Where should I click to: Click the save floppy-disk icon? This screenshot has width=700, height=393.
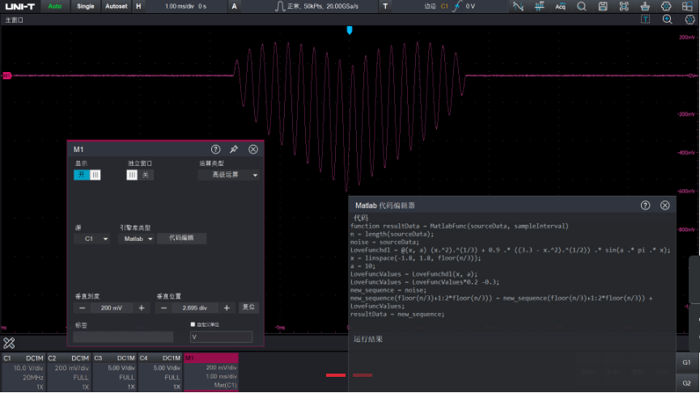coord(603,6)
